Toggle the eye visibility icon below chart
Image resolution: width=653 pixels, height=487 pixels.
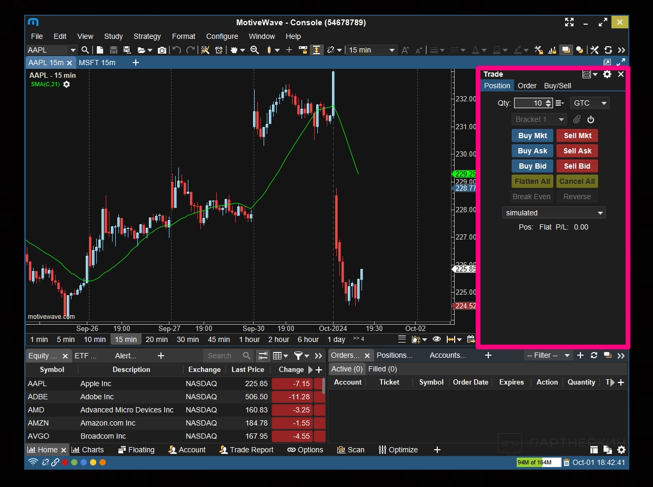click(437, 339)
